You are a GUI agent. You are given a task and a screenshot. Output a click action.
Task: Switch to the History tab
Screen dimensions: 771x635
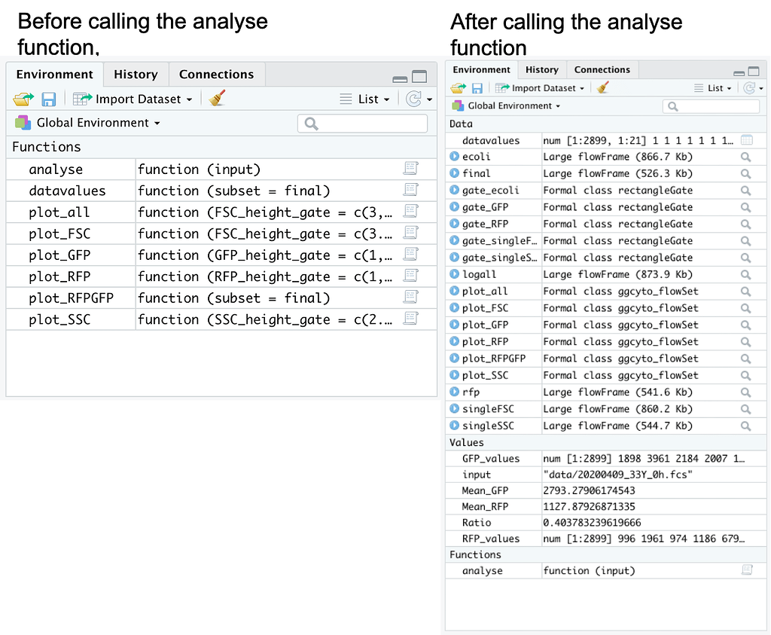click(136, 75)
